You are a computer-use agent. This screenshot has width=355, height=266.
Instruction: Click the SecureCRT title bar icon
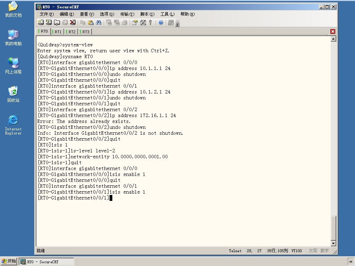[x=39, y=7]
